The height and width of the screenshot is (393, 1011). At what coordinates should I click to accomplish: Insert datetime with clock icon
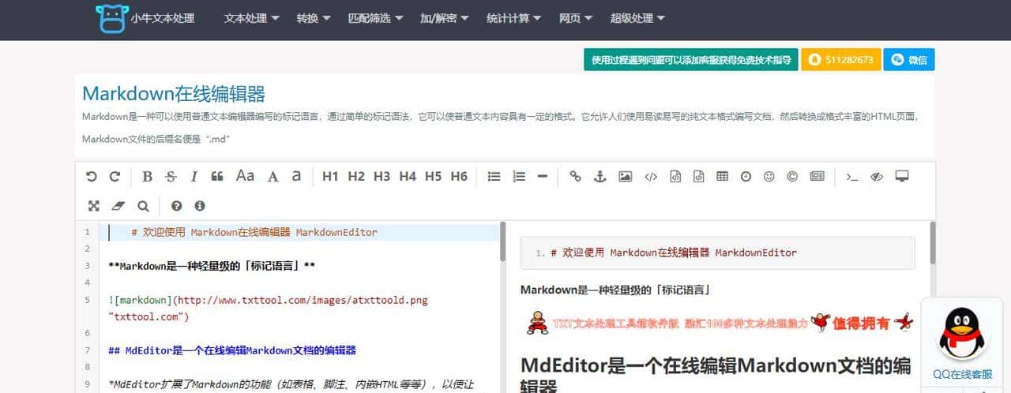click(746, 177)
